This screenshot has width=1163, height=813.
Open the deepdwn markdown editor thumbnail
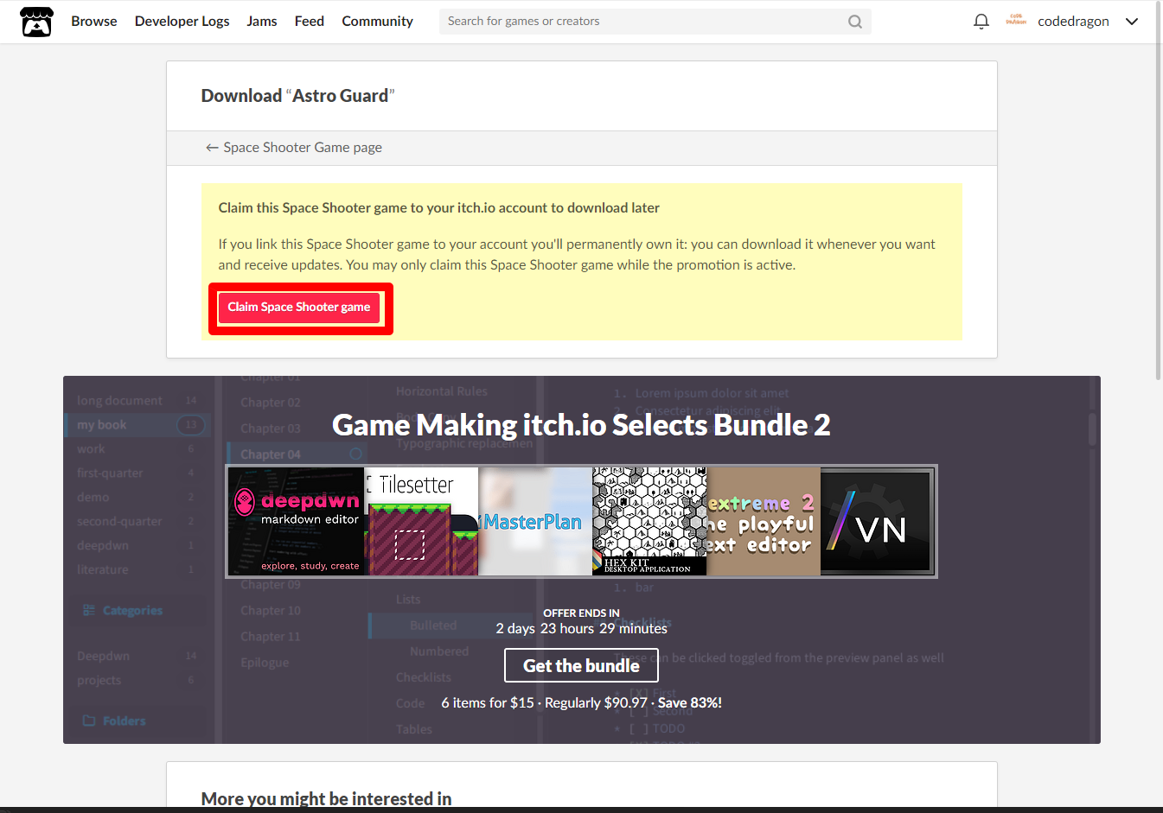[296, 522]
